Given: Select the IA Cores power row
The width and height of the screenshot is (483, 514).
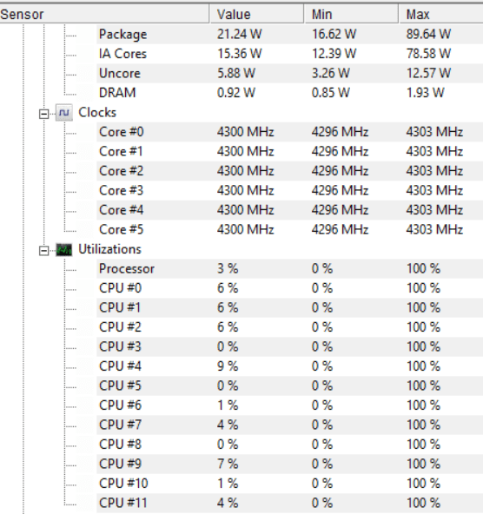Looking at the screenshot, I should point(290,54).
